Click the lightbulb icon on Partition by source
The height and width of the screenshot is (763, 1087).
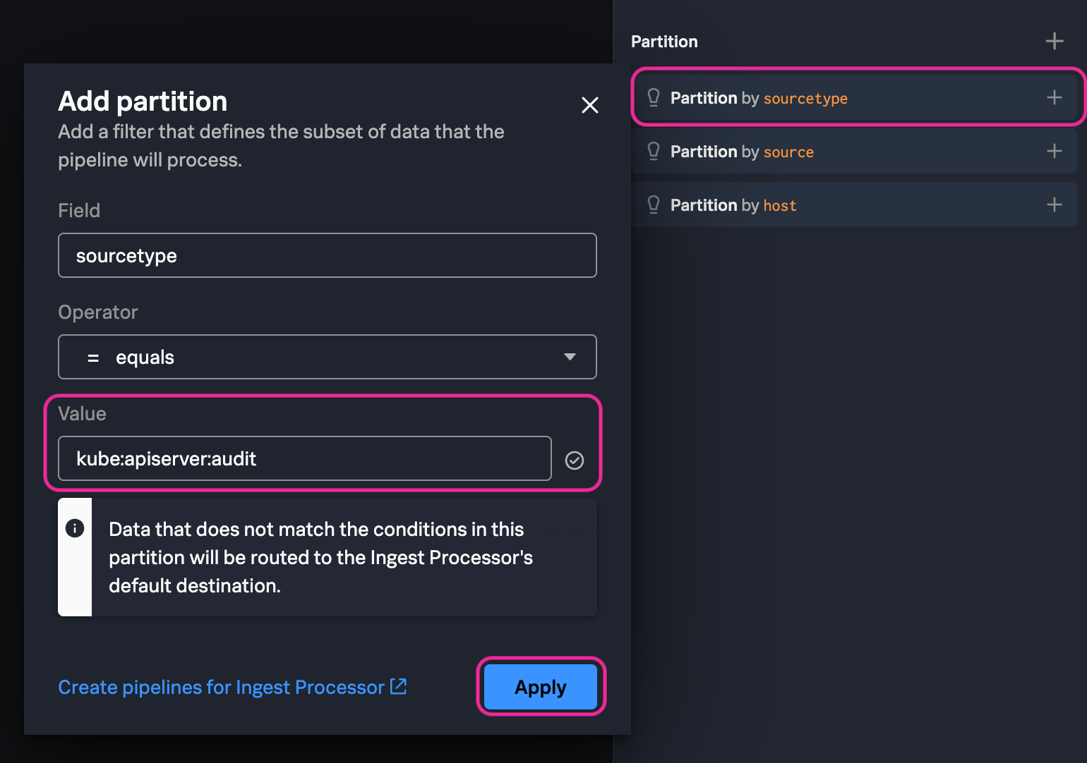(x=653, y=151)
